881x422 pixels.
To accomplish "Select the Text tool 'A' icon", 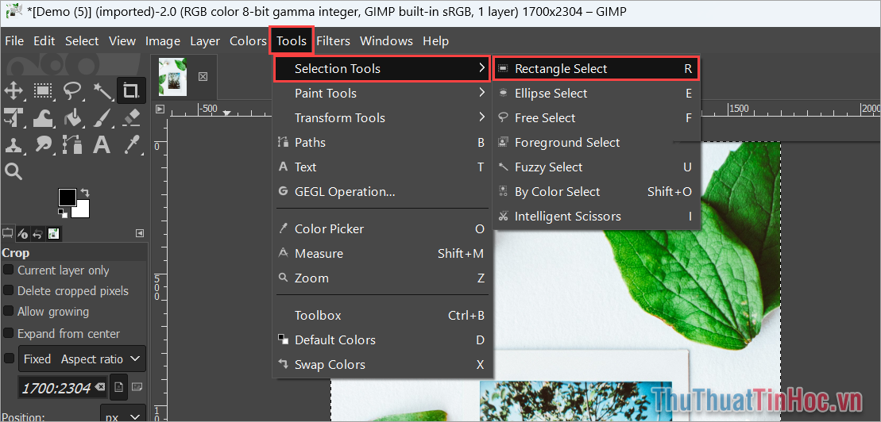I will [102, 144].
